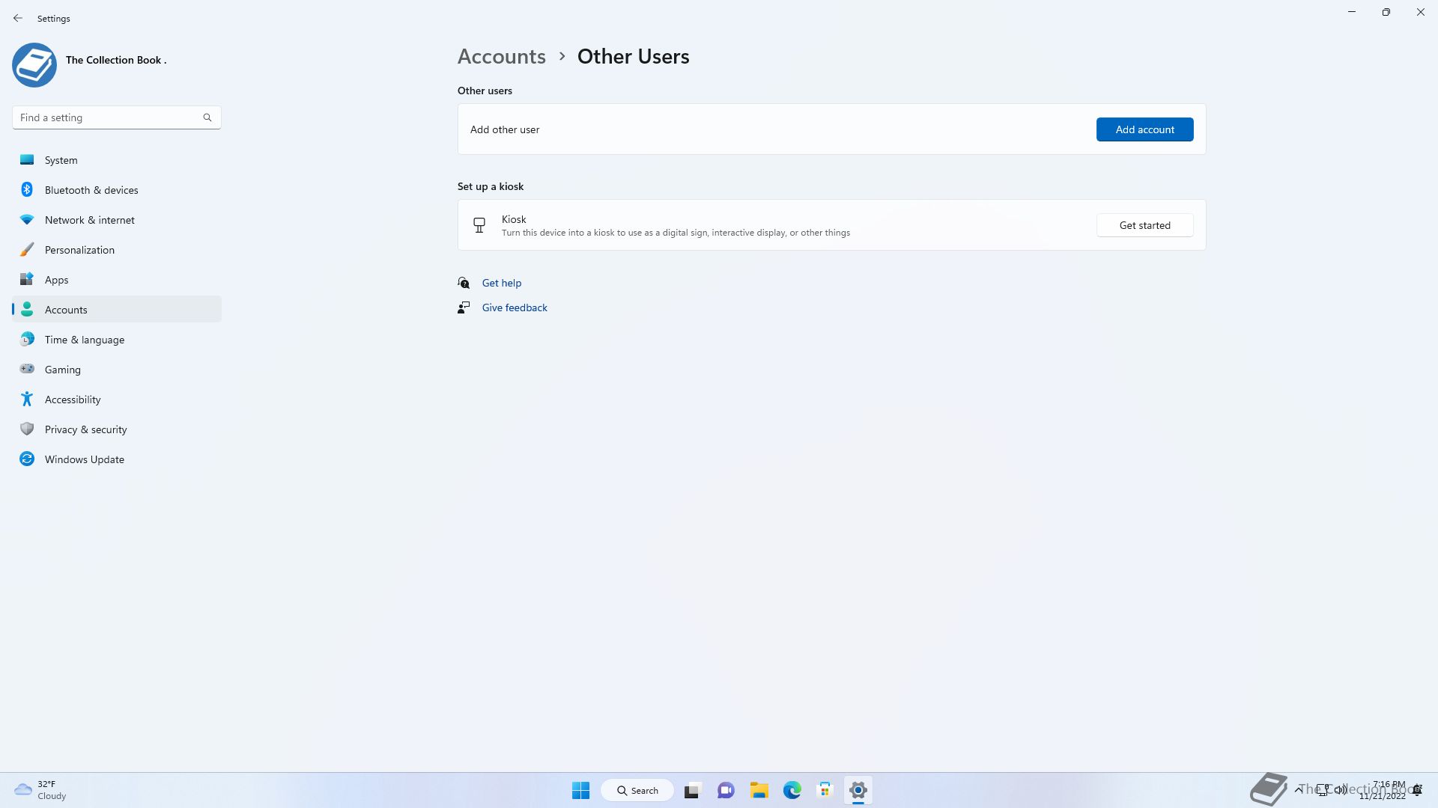Viewport: 1438px width, 808px height.
Task: Restore down the Settings window
Action: pos(1386,12)
